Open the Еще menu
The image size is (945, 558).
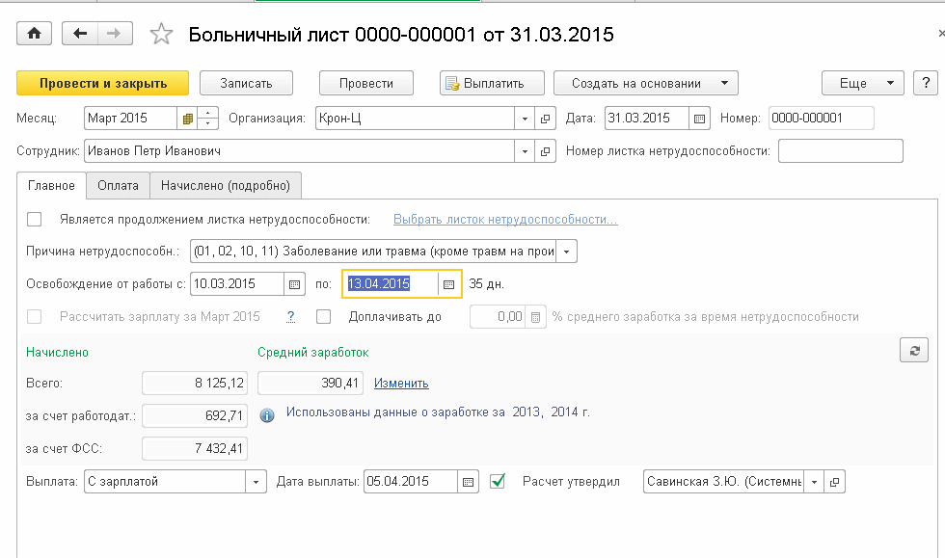click(862, 83)
